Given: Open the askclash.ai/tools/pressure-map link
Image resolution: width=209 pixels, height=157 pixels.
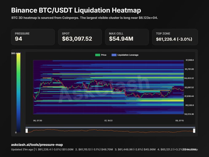Looking at the screenshot, I should pos(37,145).
